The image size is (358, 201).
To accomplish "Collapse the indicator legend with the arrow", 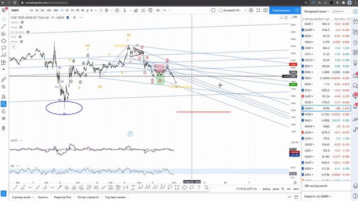I will point(13,46).
